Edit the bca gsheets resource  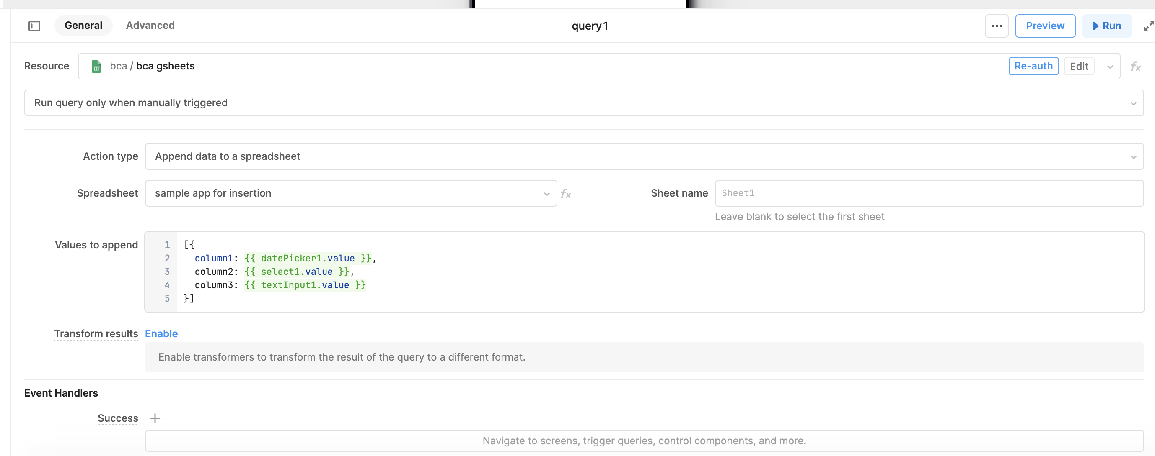tap(1079, 66)
